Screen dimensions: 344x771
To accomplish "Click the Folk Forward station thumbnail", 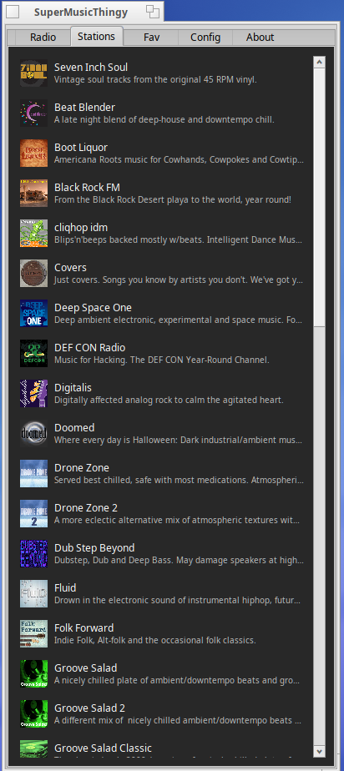I will pyautogui.click(x=34, y=634).
